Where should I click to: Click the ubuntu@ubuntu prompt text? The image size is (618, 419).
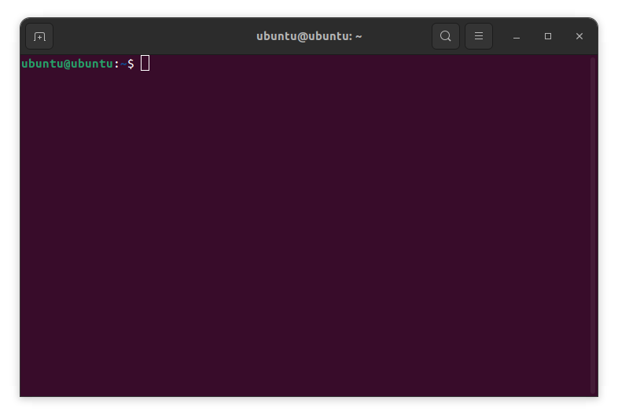[x=67, y=64]
